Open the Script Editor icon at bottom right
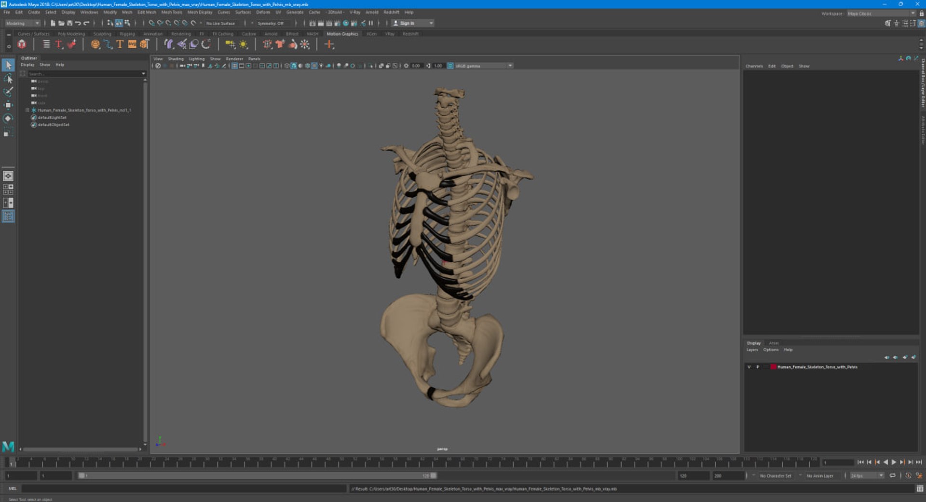This screenshot has height=502, width=926. 920,488
